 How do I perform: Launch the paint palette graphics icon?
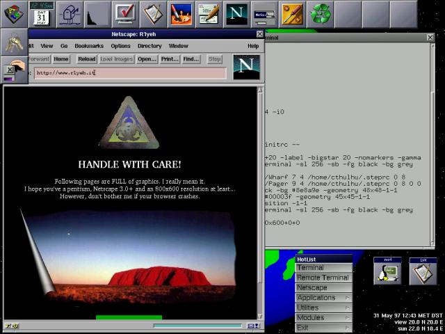pyautogui.click(x=181, y=14)
